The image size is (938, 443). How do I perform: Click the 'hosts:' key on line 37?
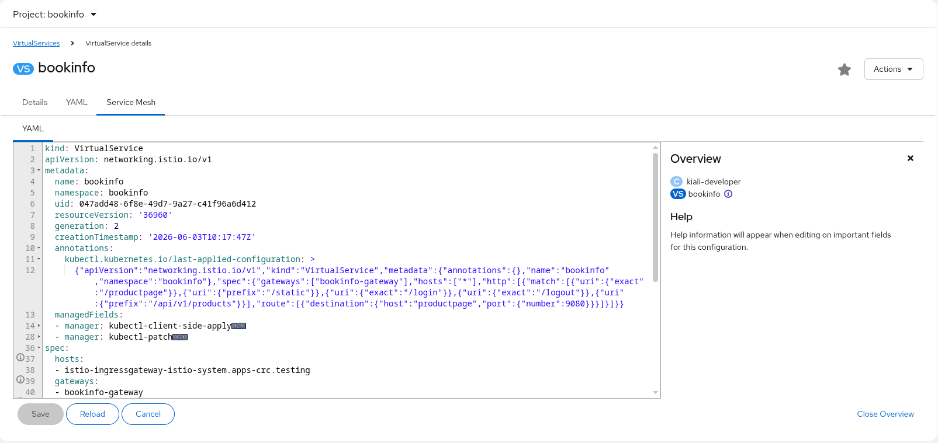click(x=69, y=359)
